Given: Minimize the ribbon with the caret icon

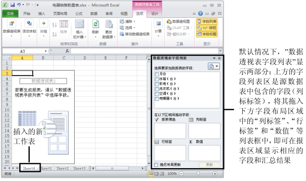Looking at the screenshot, I should pos(194,14).
